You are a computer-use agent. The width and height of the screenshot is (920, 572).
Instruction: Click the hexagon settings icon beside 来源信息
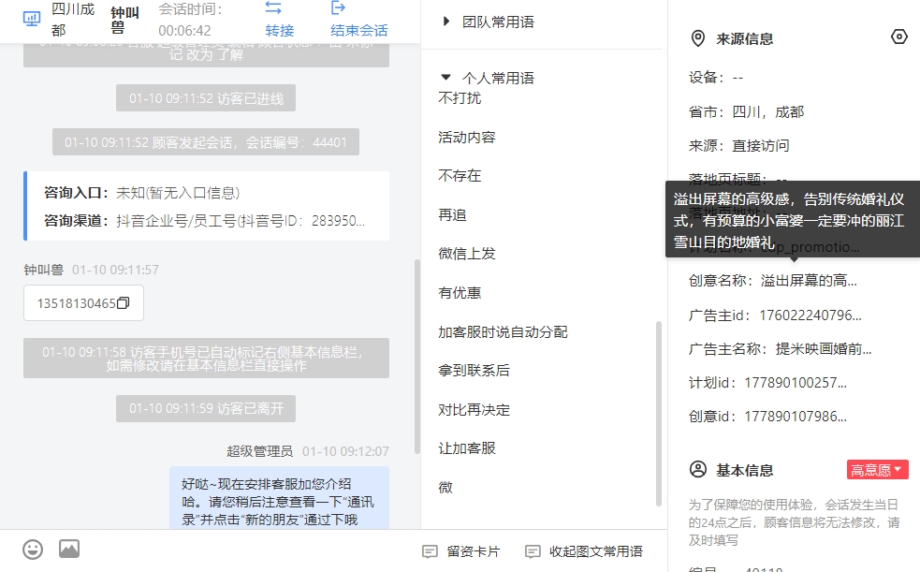click(x=898, y=37)
